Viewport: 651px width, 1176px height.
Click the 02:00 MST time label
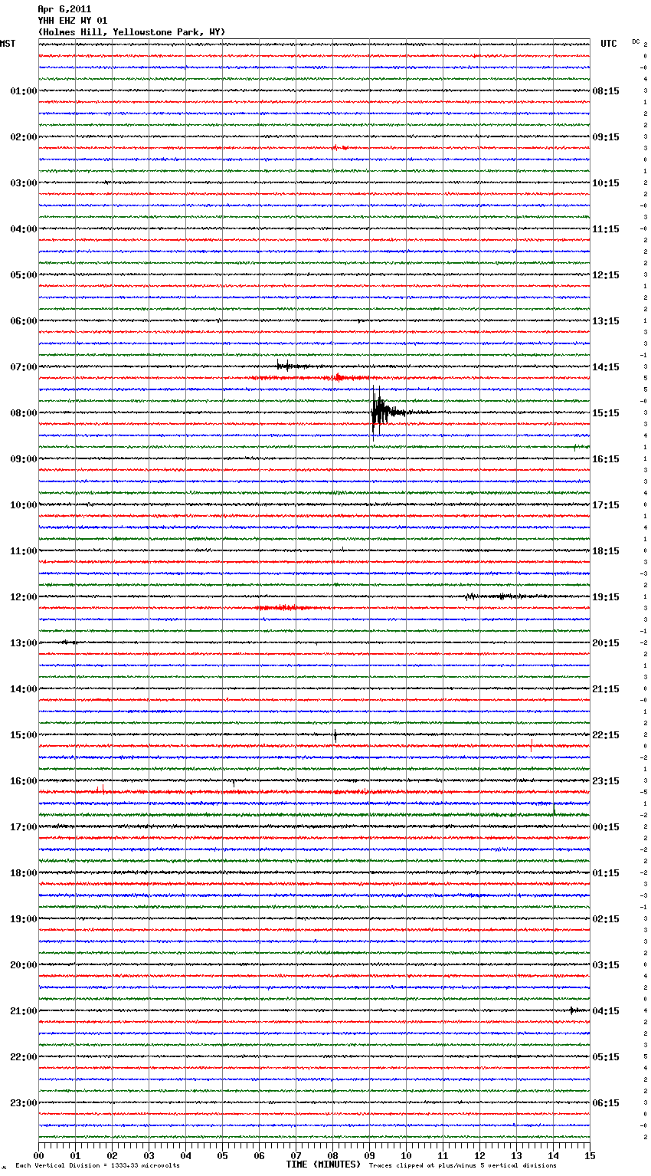24,137
